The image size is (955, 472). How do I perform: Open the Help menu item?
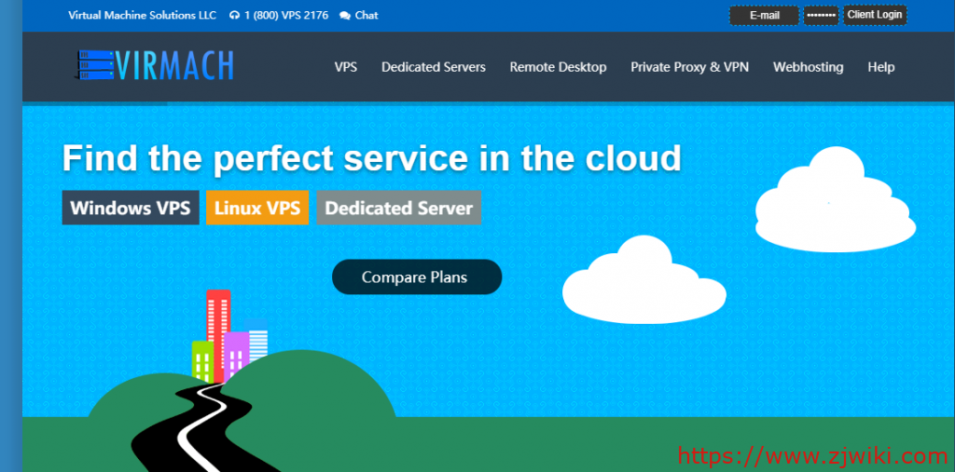tap(880, 67)
